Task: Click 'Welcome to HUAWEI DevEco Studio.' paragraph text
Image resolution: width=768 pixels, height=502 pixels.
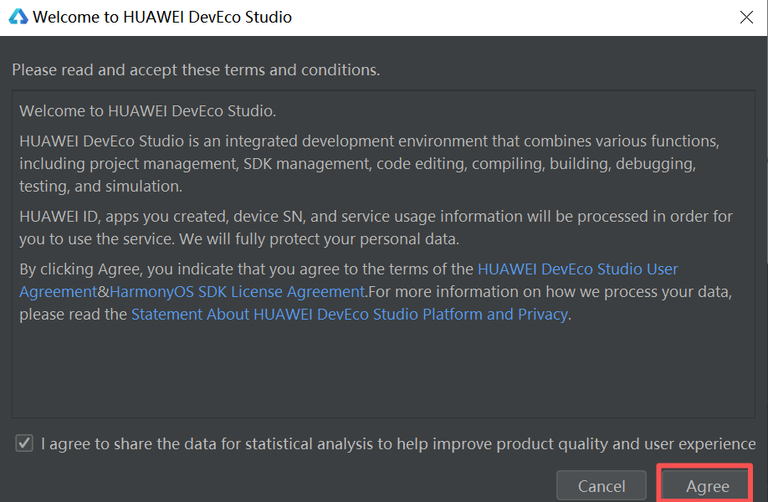Action: click(x=148, y=111)
